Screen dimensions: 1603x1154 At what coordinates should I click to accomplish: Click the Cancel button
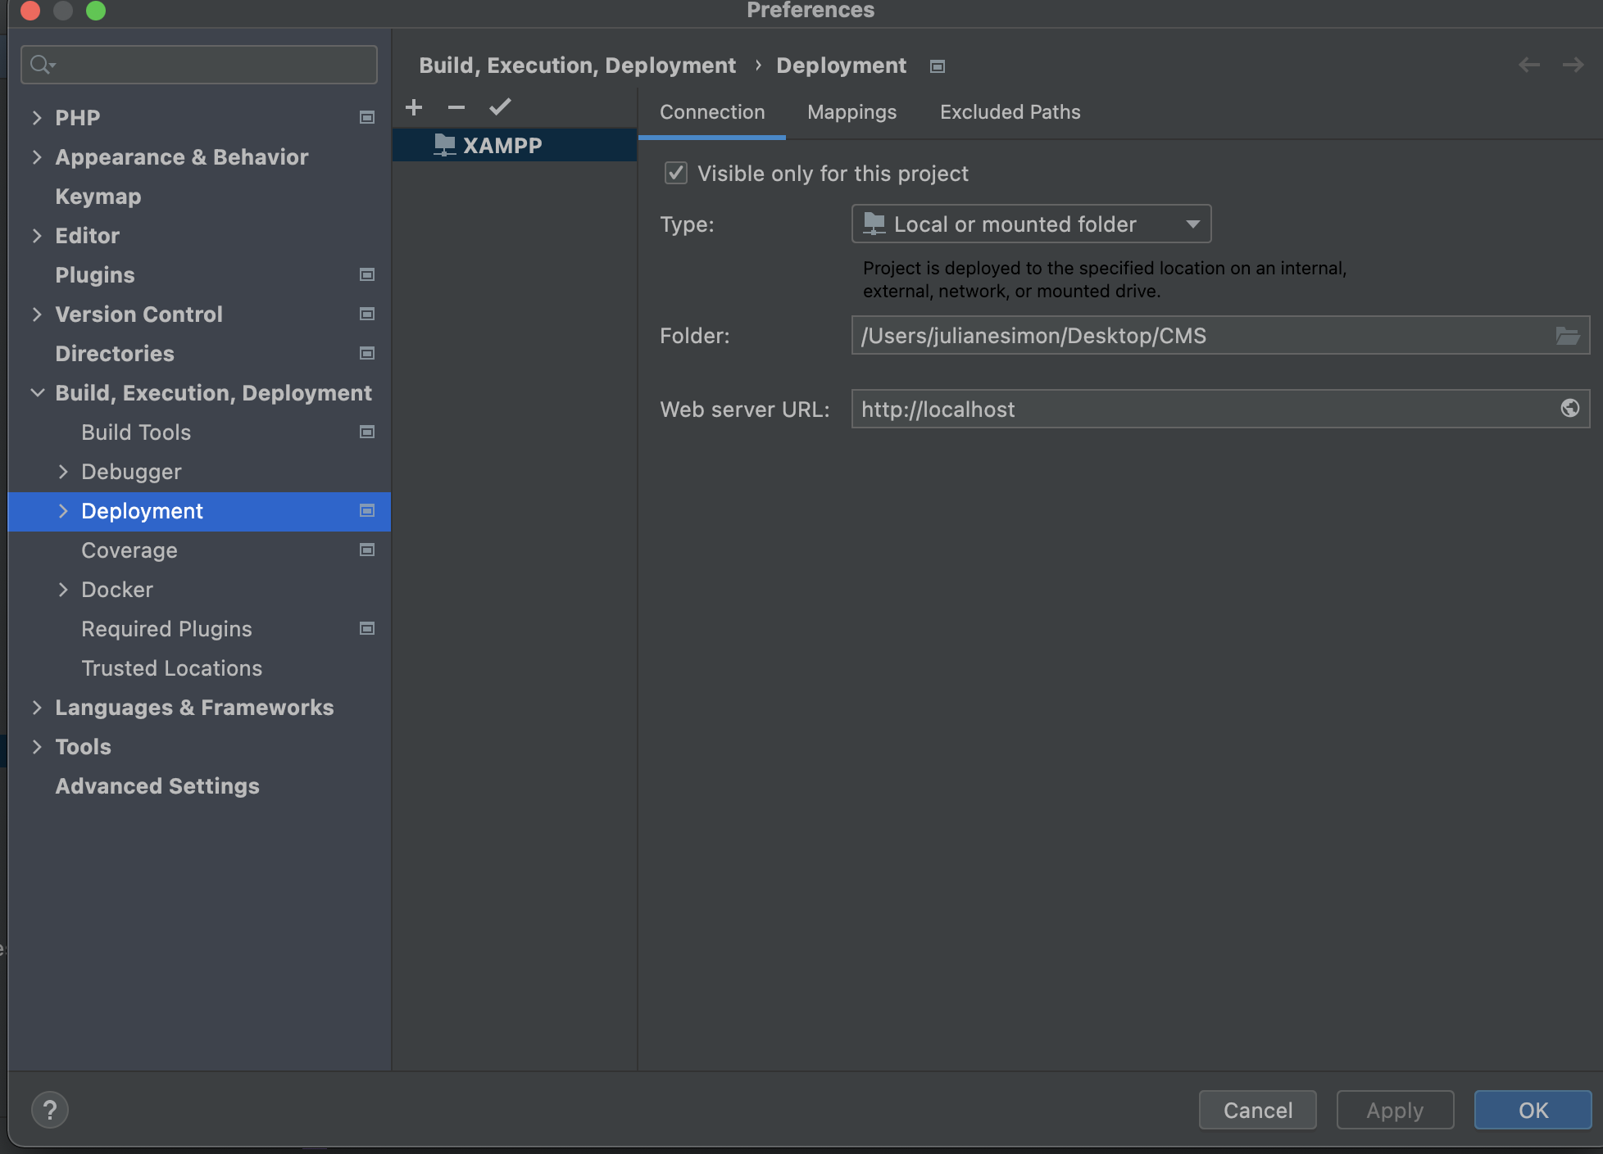pyautogui.click(x=1257, y=1110)
